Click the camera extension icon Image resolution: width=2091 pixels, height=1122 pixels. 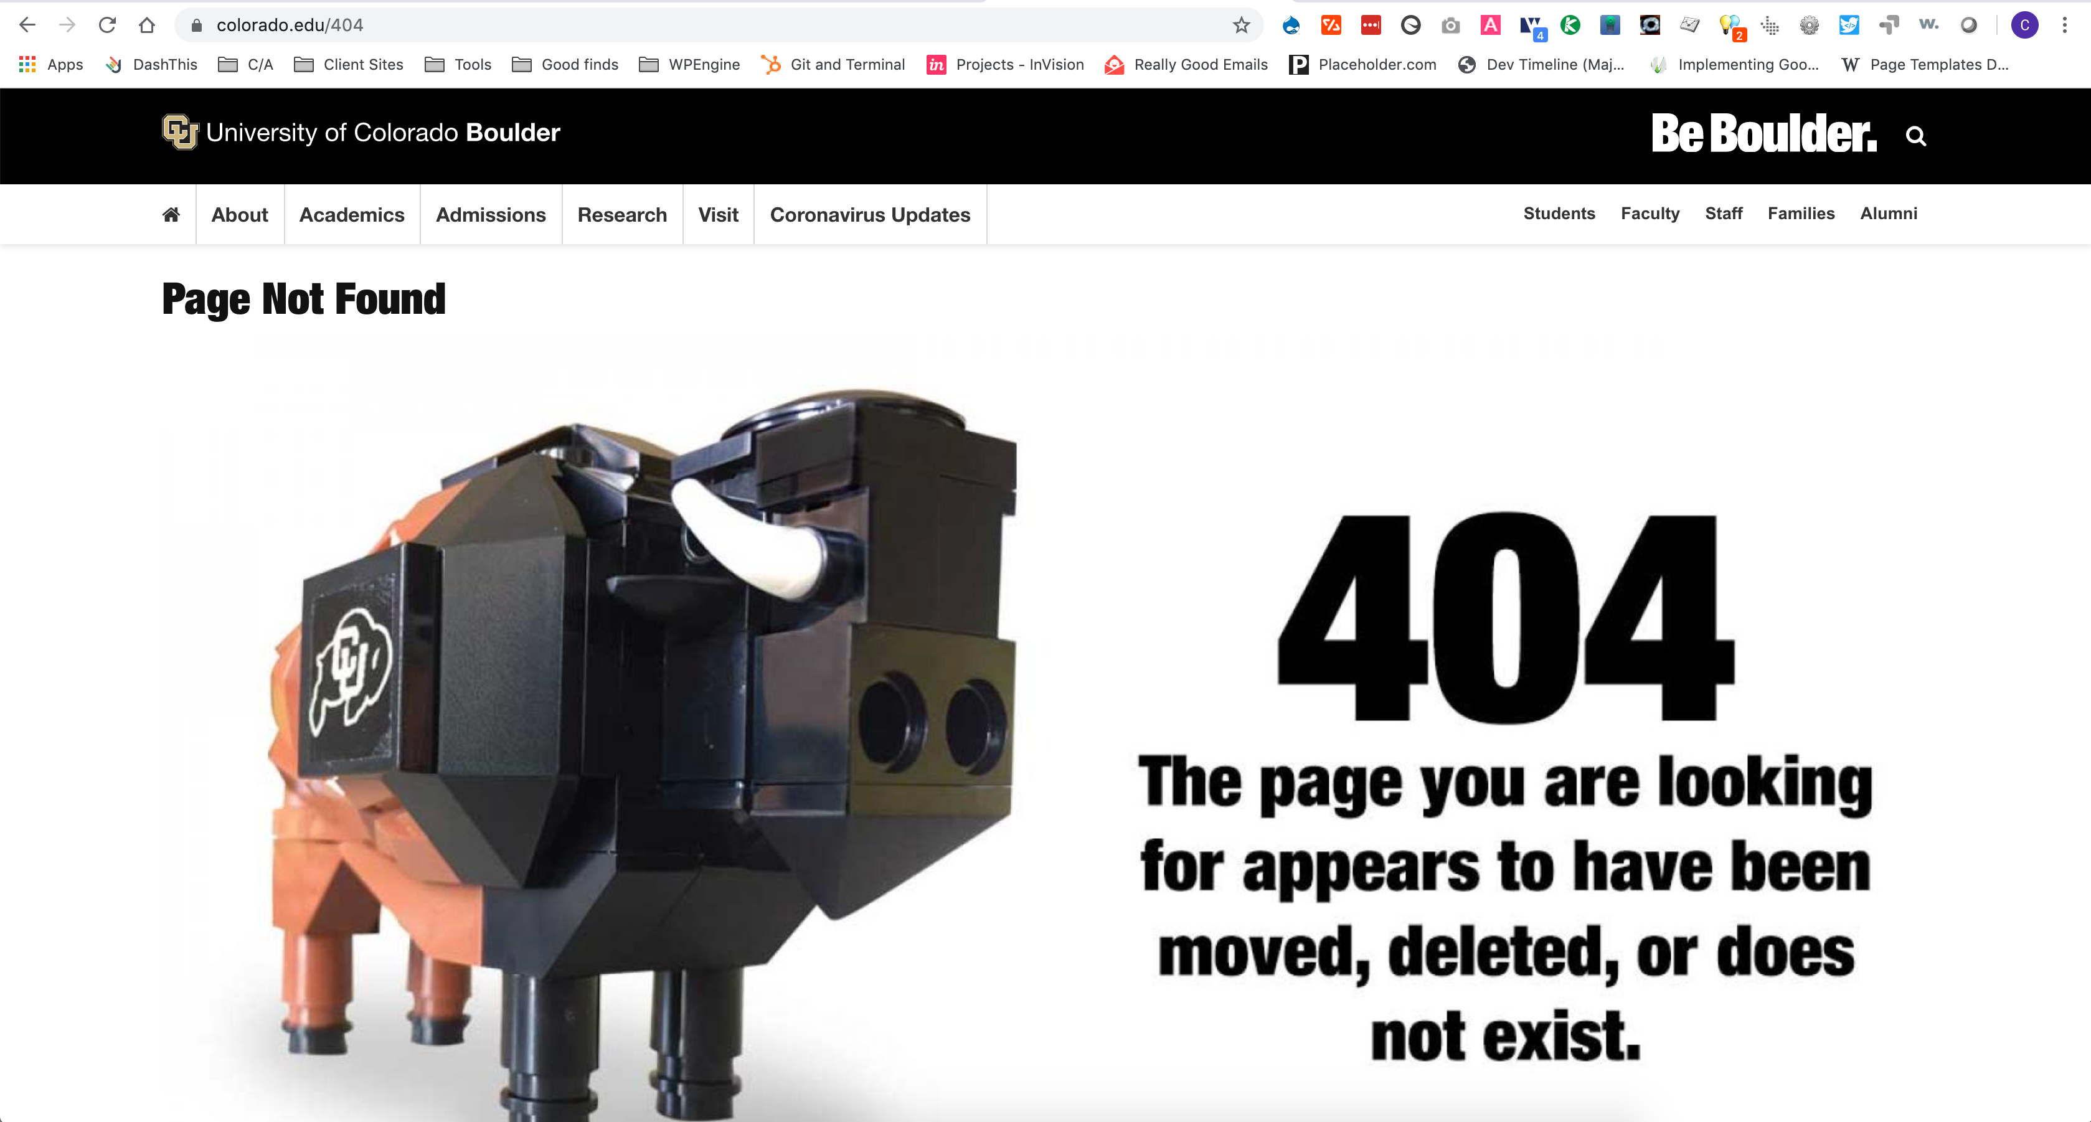tap(1450, 25)
